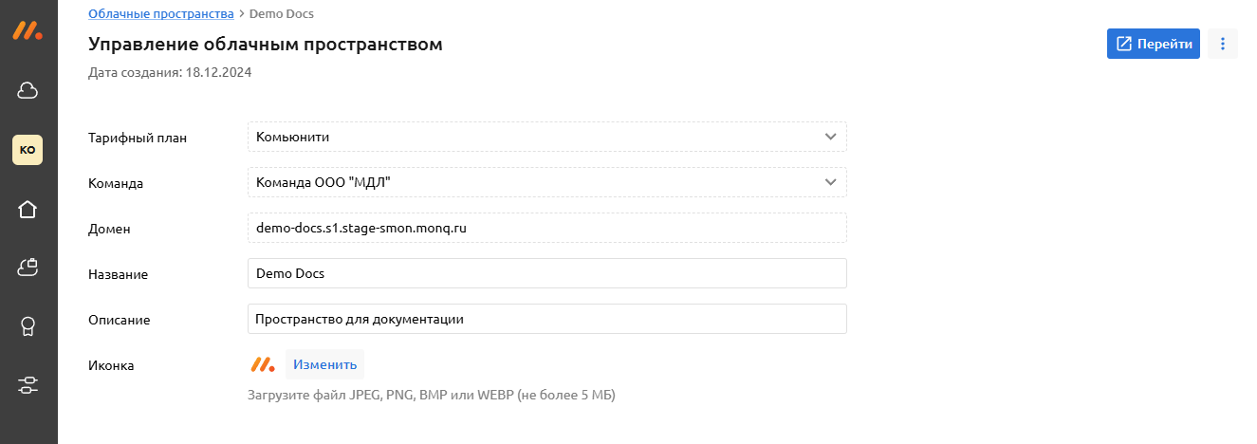Click the award ribbon sidebar icon

coord(28,327)
